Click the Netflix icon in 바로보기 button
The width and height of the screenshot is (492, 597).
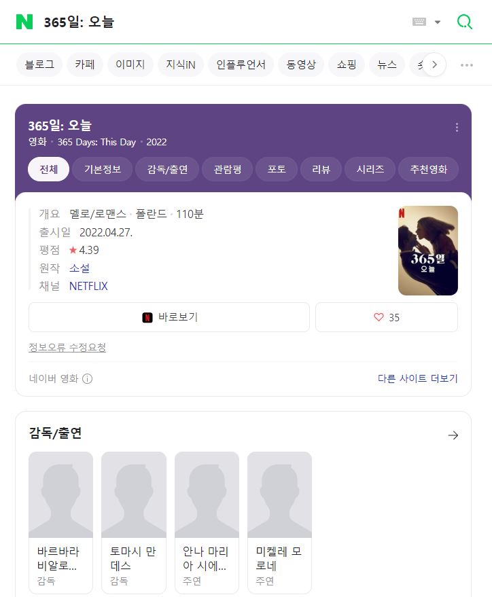click(x=147, y=317)
